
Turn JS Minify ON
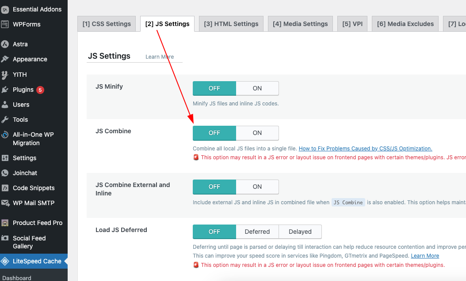[x=257, y=88]
